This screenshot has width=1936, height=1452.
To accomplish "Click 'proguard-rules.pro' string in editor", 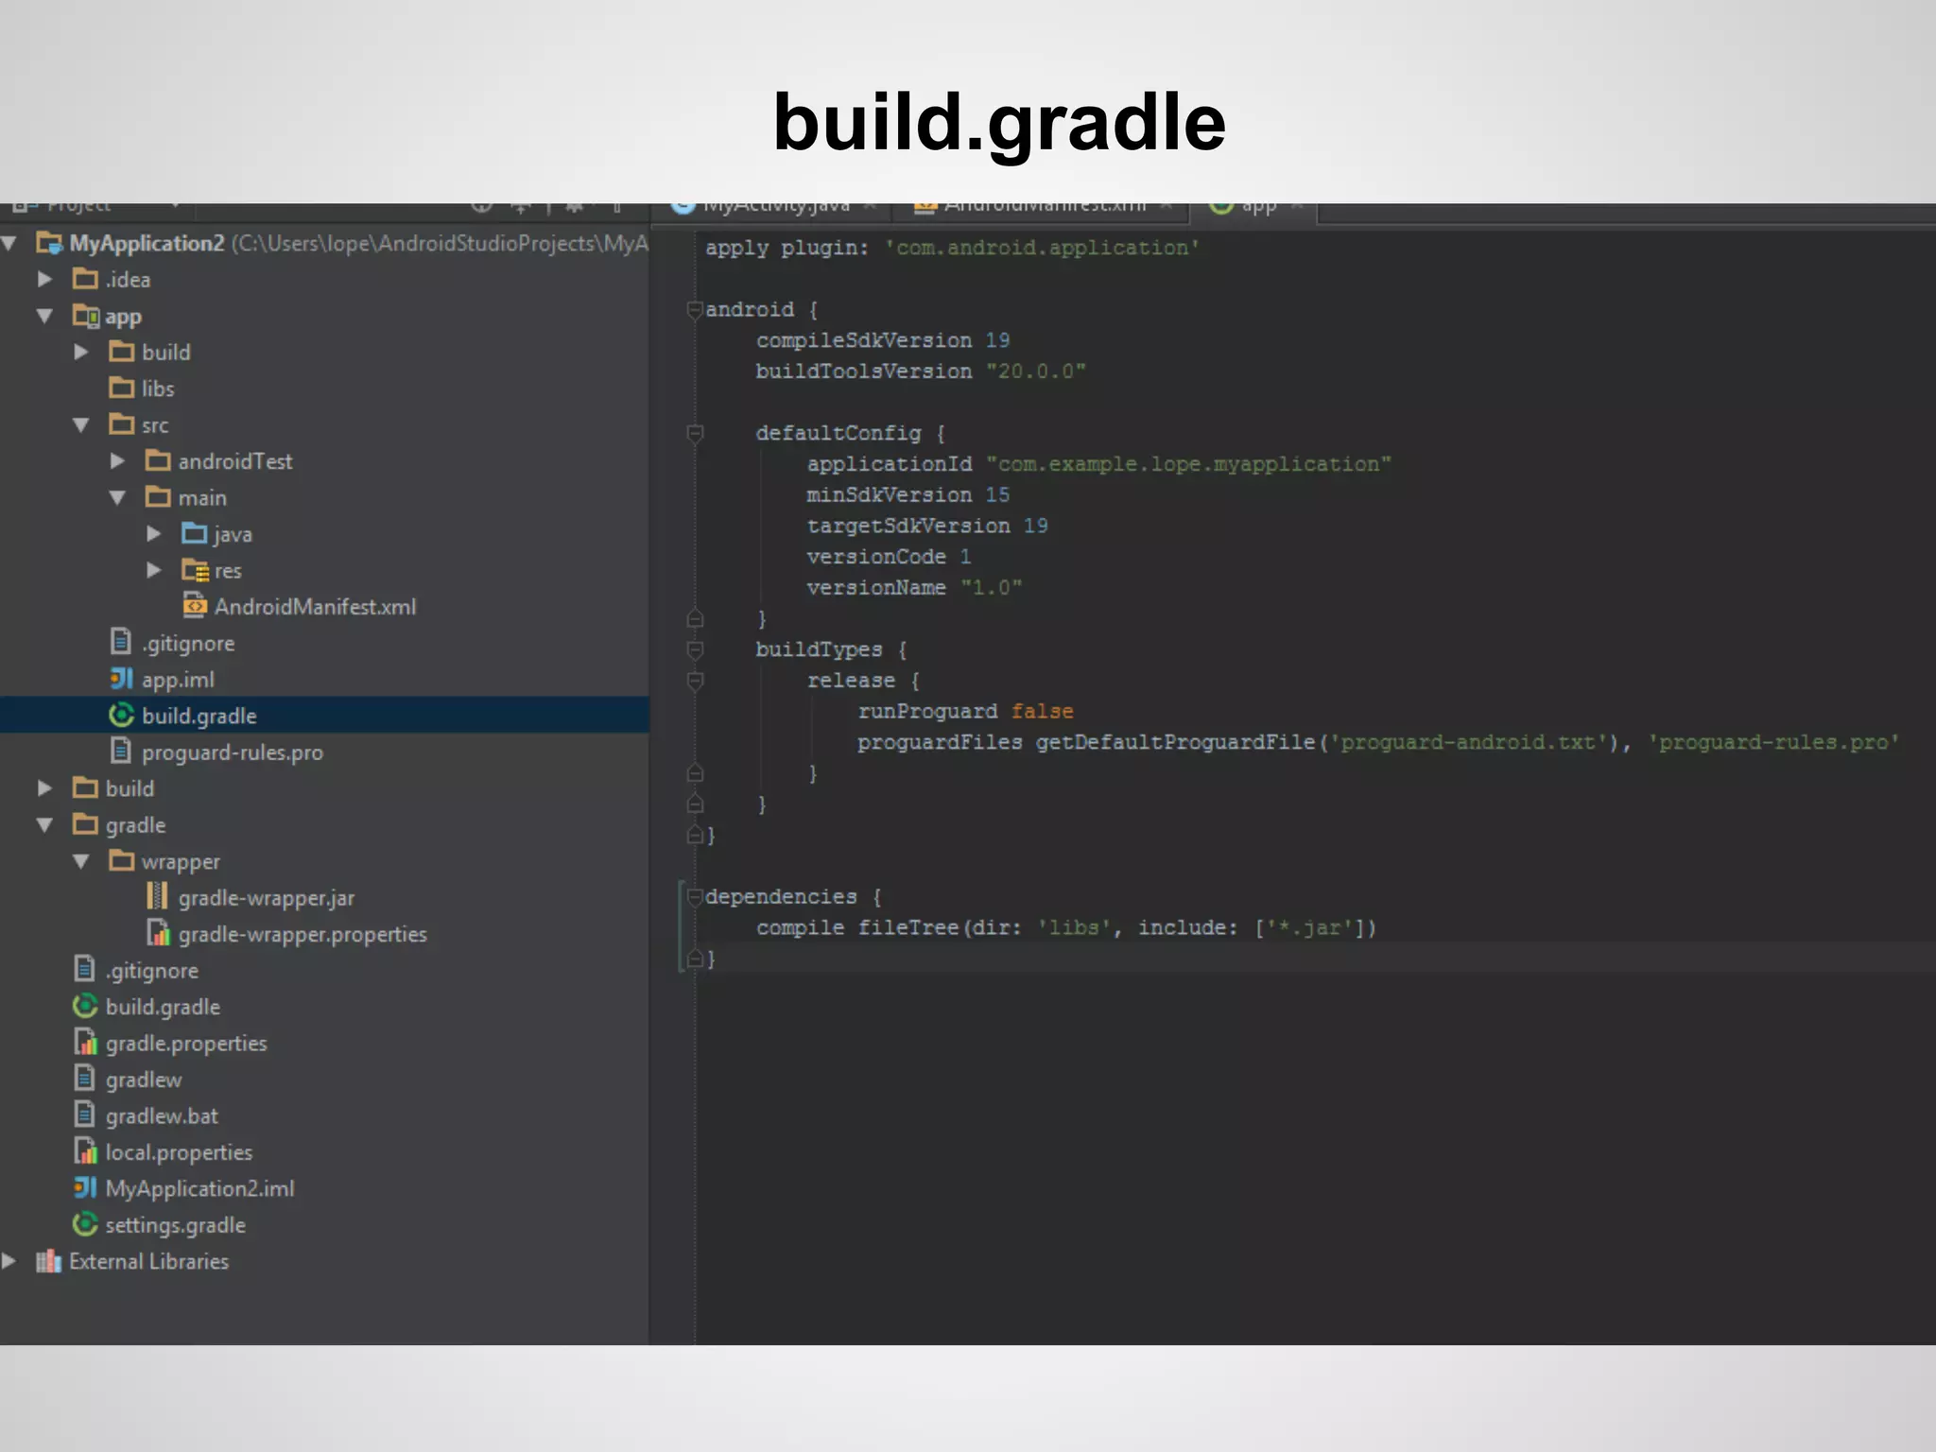I will coord(1774,742).
